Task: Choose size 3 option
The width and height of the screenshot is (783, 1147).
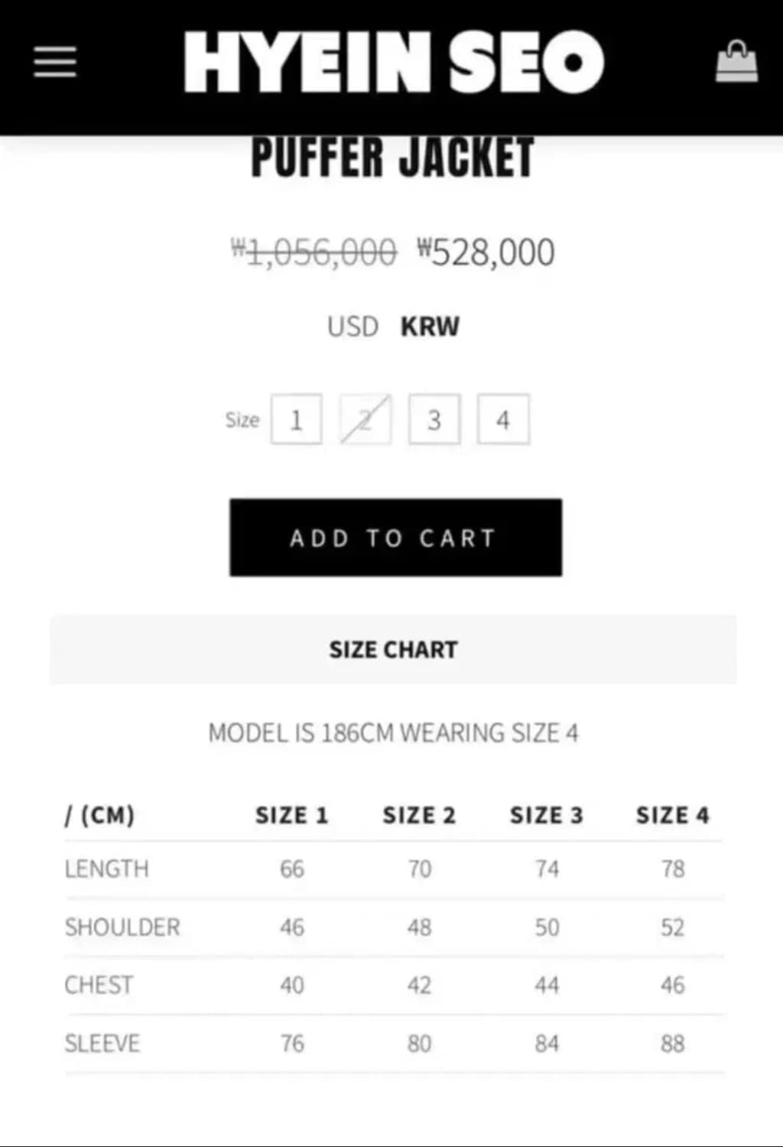Action: click(434, 419)
